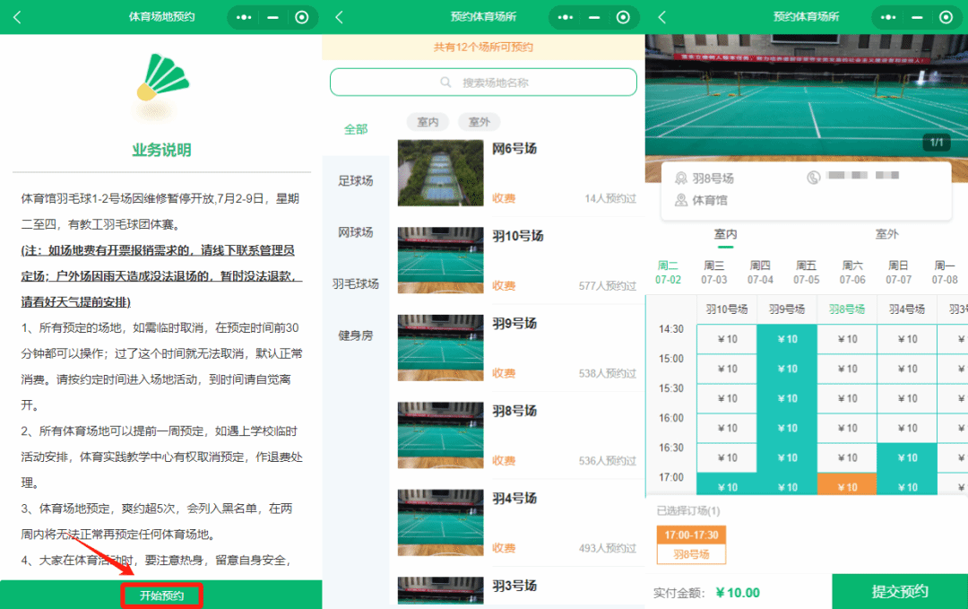Go back from right 预约体育场所 booking screen
The width and height of the screenshot is (968, 609).
click(x=662, y=17)
